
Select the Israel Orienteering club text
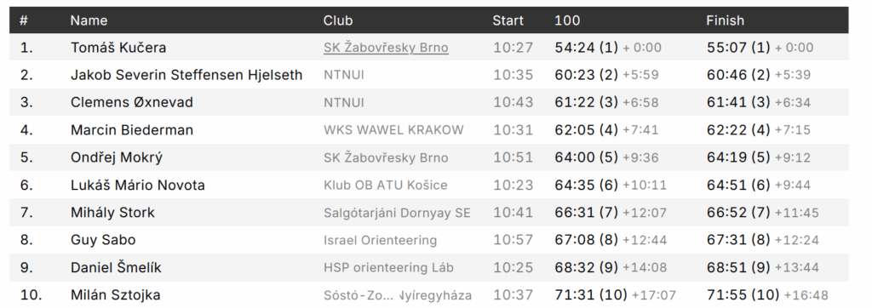[x=381, y=240]
